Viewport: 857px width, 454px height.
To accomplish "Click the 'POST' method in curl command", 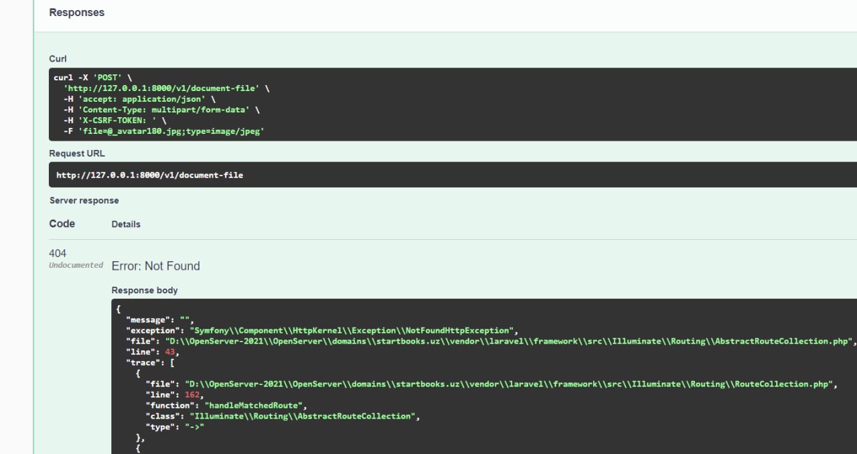I will tap(107, 78).
